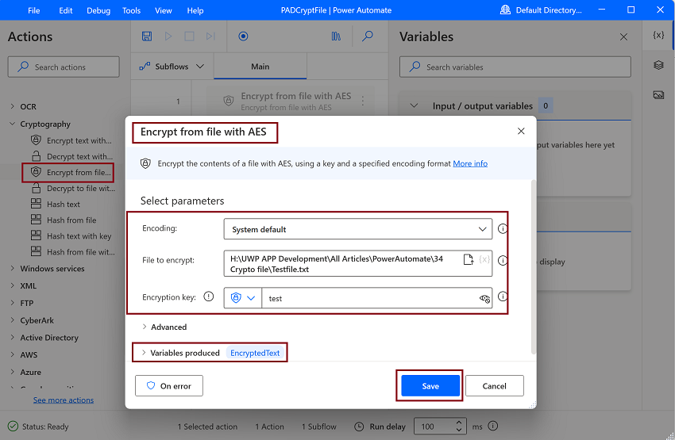Open the Subflows dropdown

tap(172, 67)
